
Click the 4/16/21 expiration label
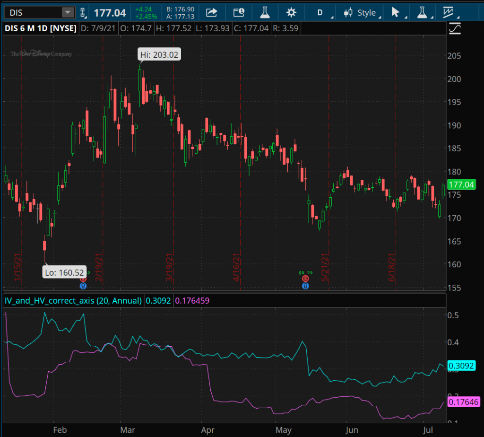click(236, 268)
